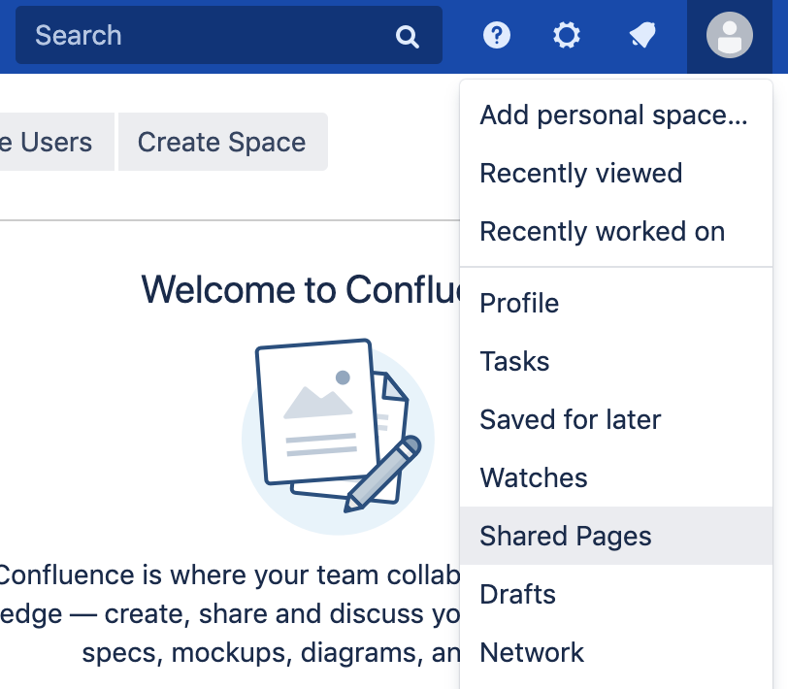Viewport: 788px width, 689px height.
Task: Open Watches from the dropdown menu
Action: (x=615, y=477)
